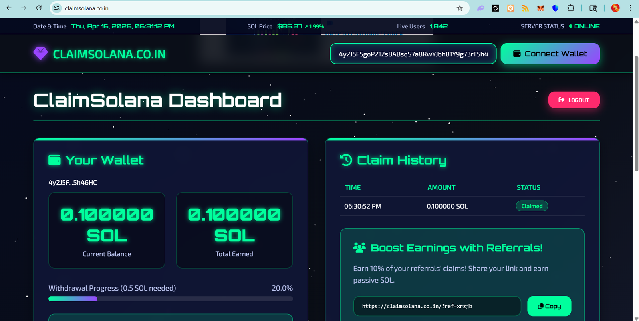Click the Claimed status badge
Image resolution: width=639 pixels, height=321 pixels.
[532, 206]
